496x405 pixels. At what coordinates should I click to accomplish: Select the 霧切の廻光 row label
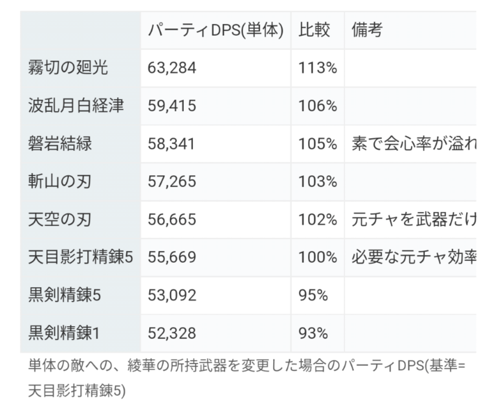click(x=68, y=68)
